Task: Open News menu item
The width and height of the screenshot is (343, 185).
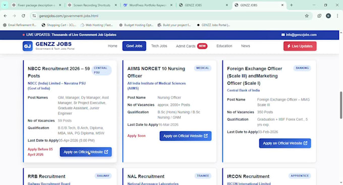Action: [246, 46]
